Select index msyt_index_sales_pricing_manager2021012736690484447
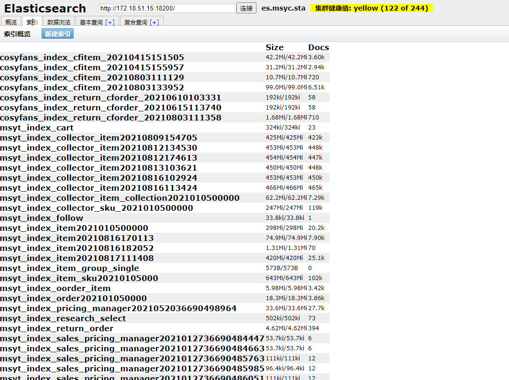509x380 pixels. pos(132,339)
